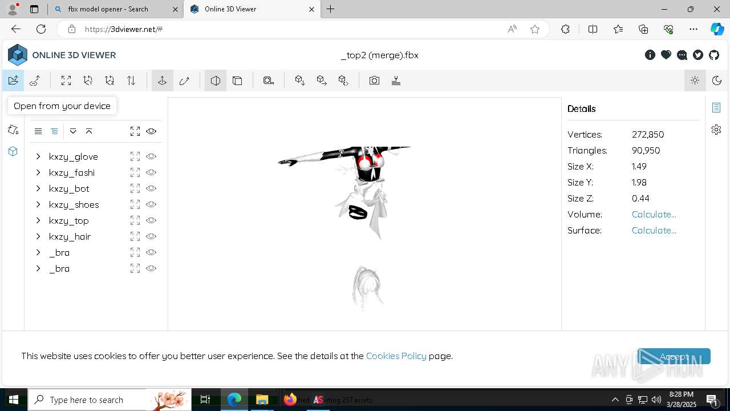Set Z axis as up vector
The image size is (730, 411).
(x=109, y=80)
